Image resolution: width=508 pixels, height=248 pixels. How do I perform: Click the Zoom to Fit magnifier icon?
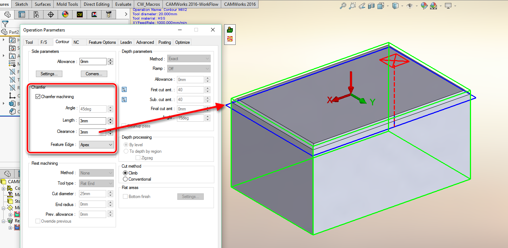click(x=343, y=6)
